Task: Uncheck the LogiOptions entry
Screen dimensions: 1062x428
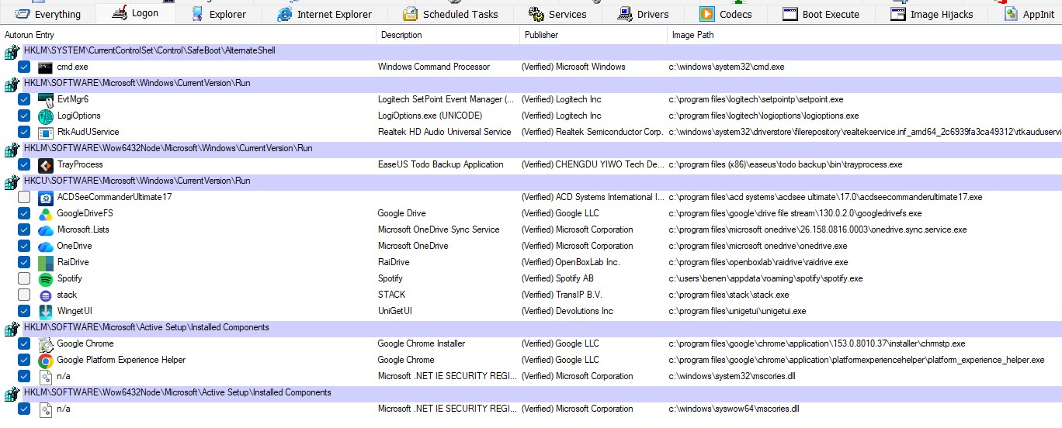Action: (x=24, y=116)
